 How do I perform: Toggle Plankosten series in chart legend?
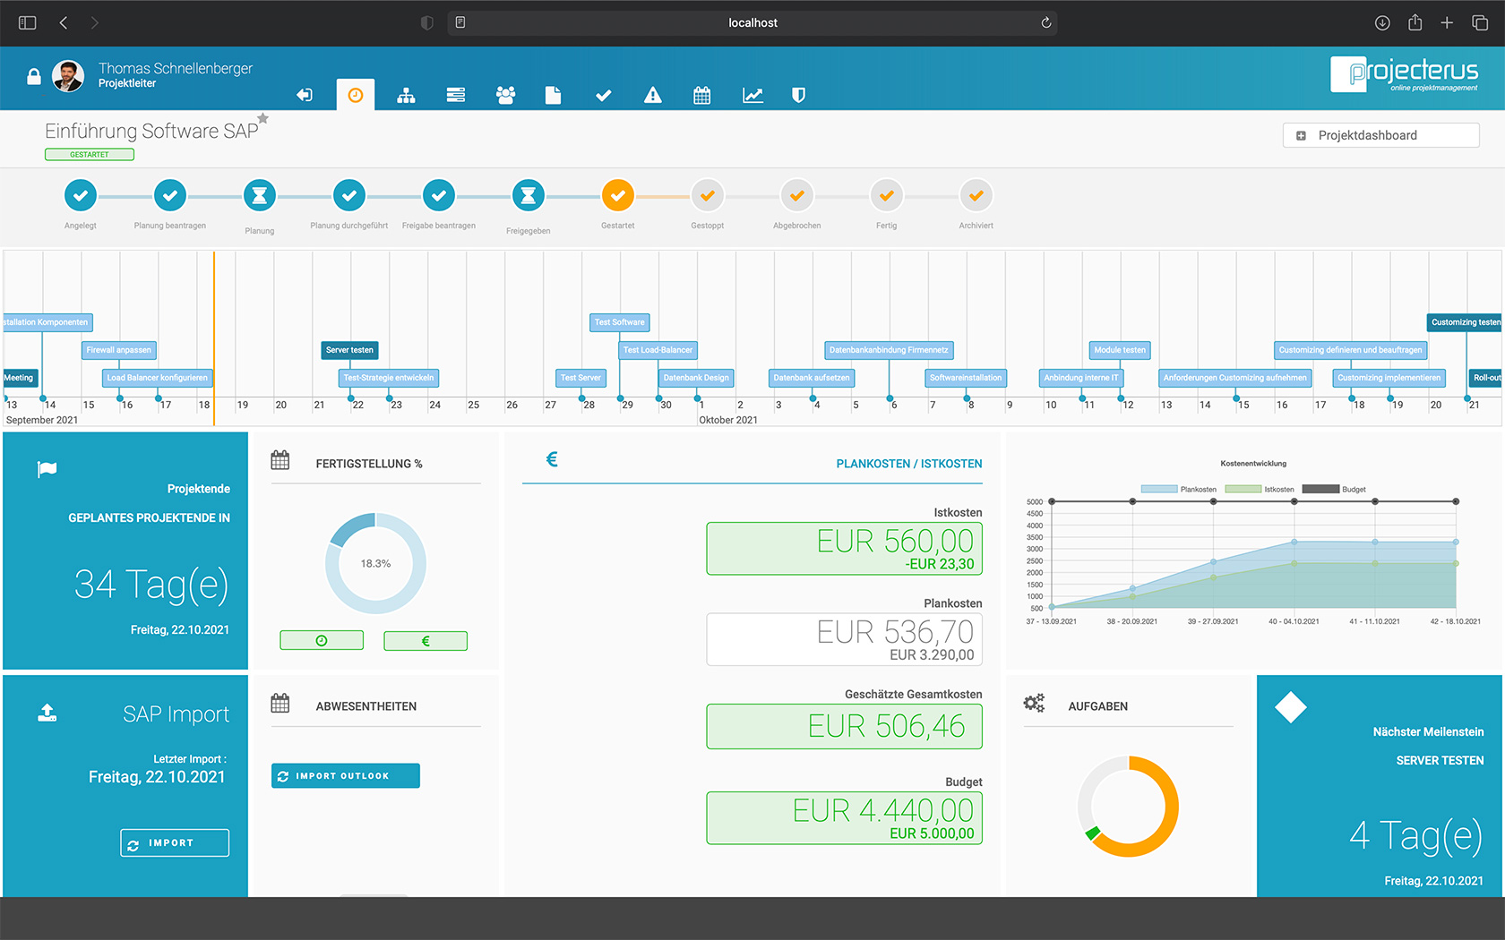click(1178, 490)
